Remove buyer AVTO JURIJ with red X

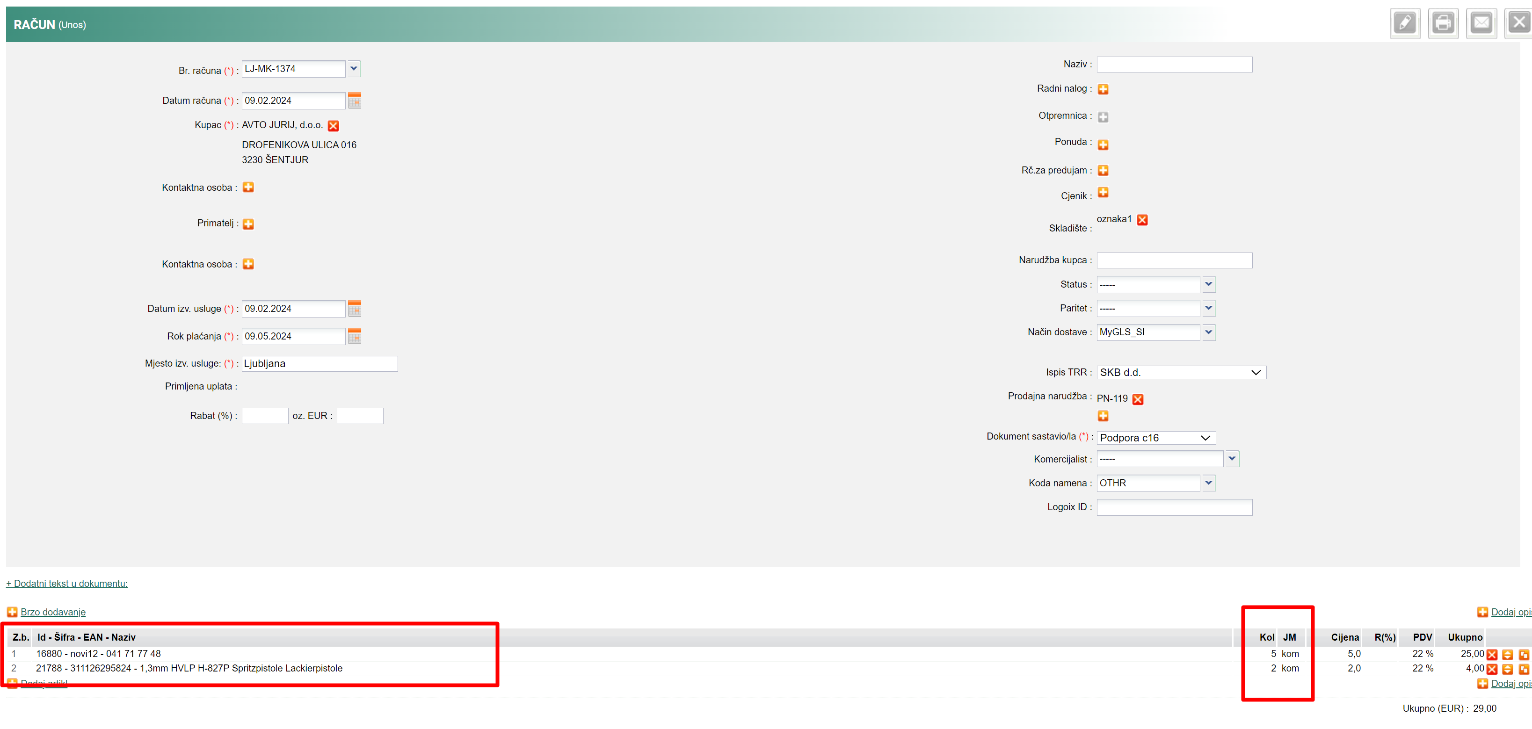(333, 125)
